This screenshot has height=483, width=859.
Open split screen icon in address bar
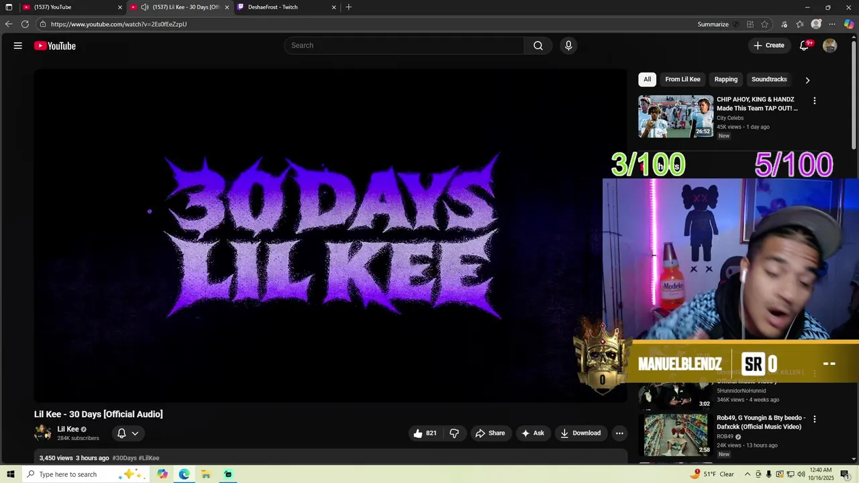[750, 24]
